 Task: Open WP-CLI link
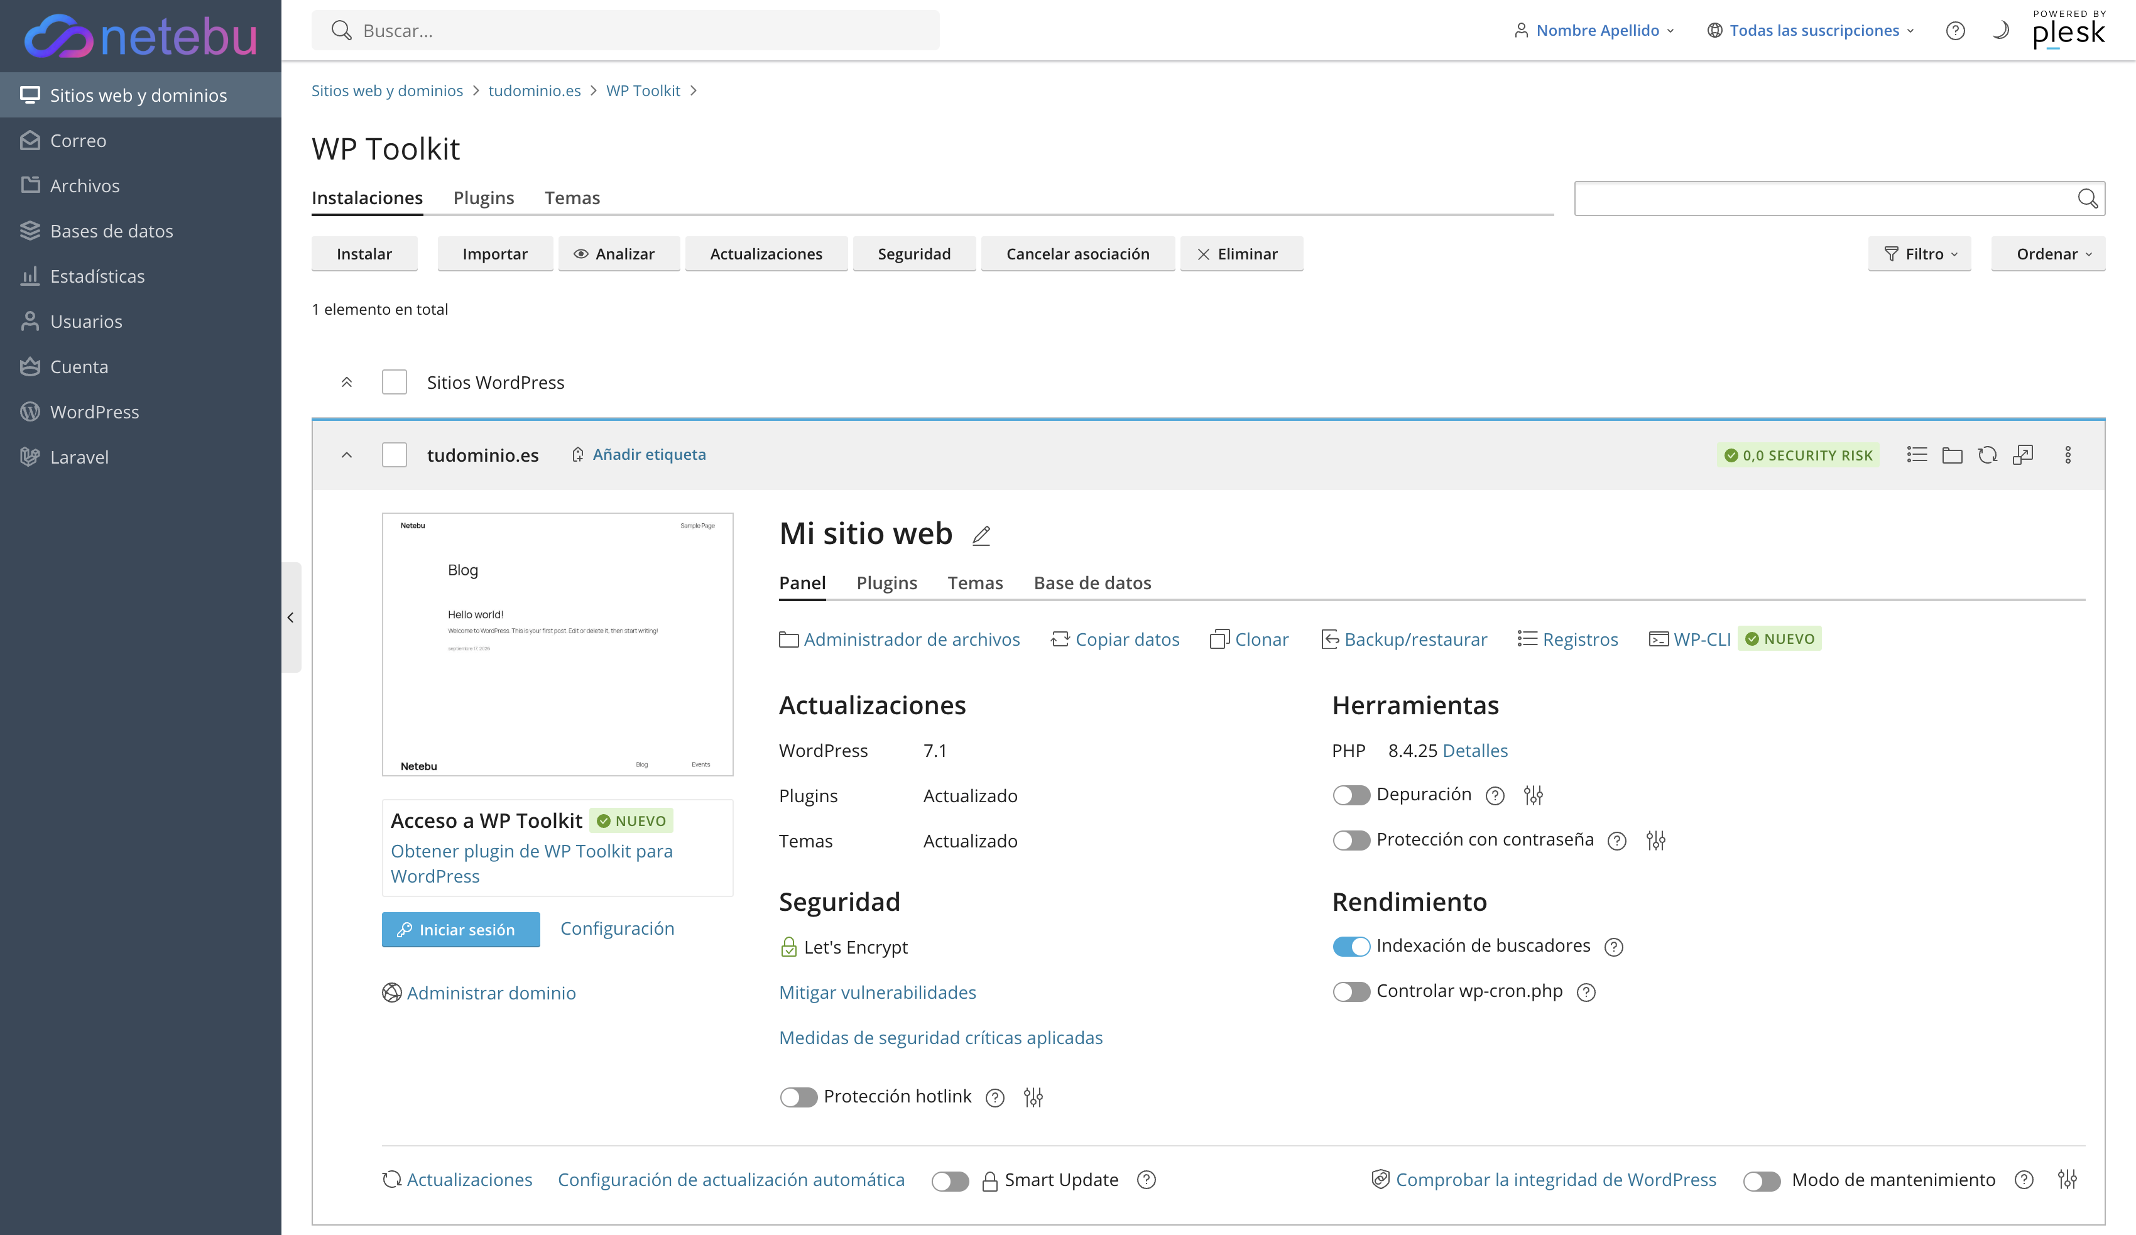[1689, 639]
